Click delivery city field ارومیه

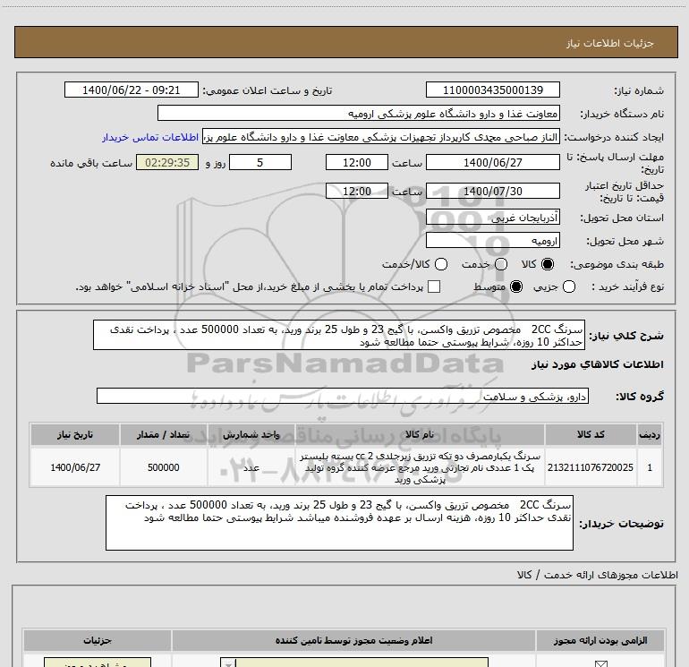pyautogui.click(x=492, y=241)
